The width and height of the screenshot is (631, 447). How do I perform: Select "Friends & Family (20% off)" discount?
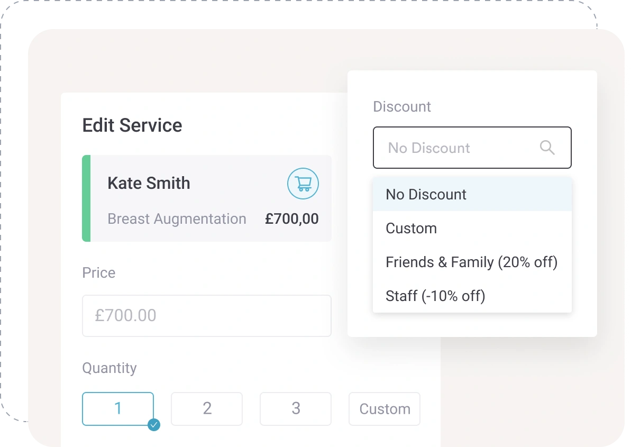tap(472, 262)
